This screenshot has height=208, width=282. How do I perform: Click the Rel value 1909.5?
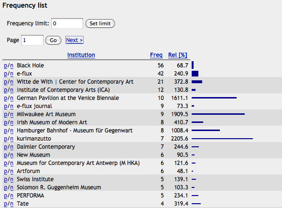point(180,114)
